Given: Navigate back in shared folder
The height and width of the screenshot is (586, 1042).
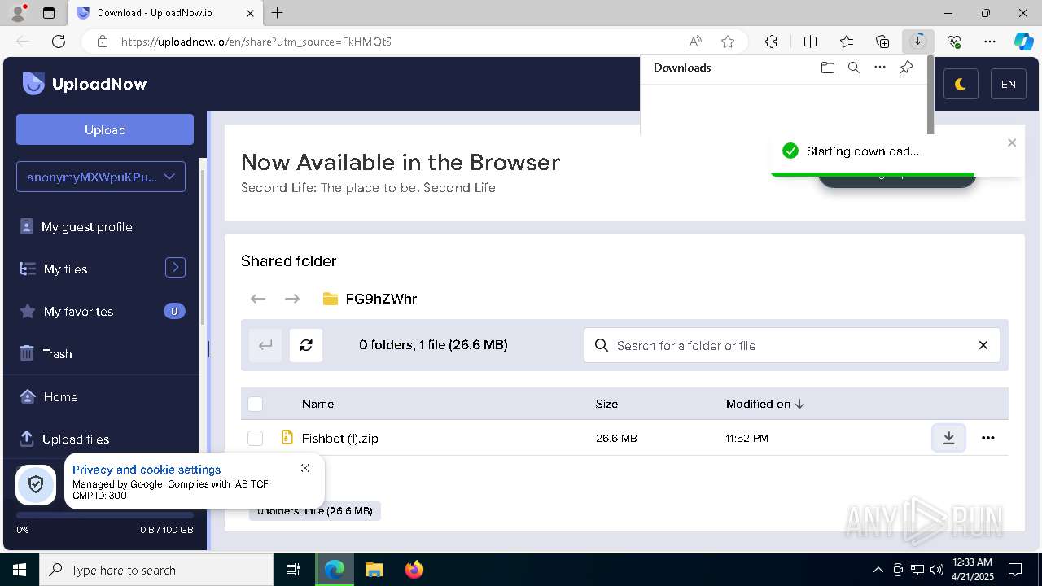Looking at the screenshot, I should click(x=258, y=299).
